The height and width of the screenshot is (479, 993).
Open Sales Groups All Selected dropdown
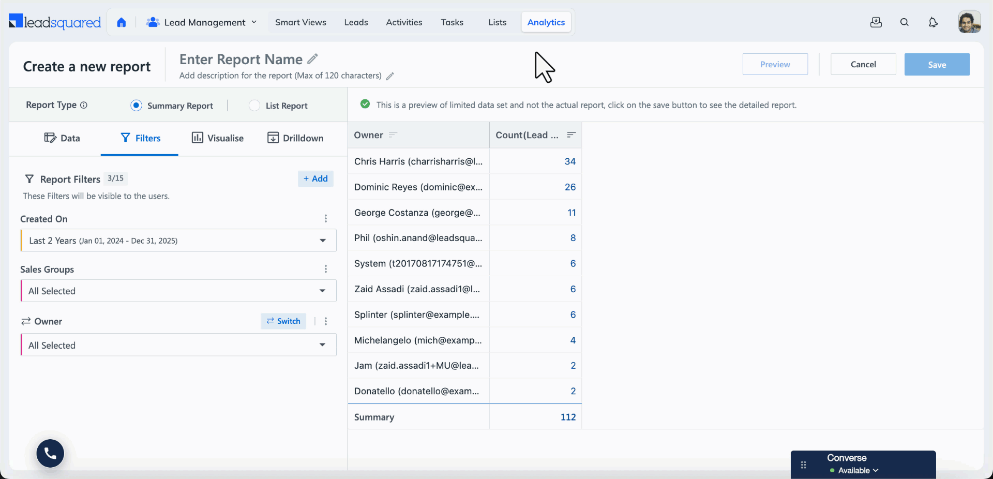click(178, 291)
